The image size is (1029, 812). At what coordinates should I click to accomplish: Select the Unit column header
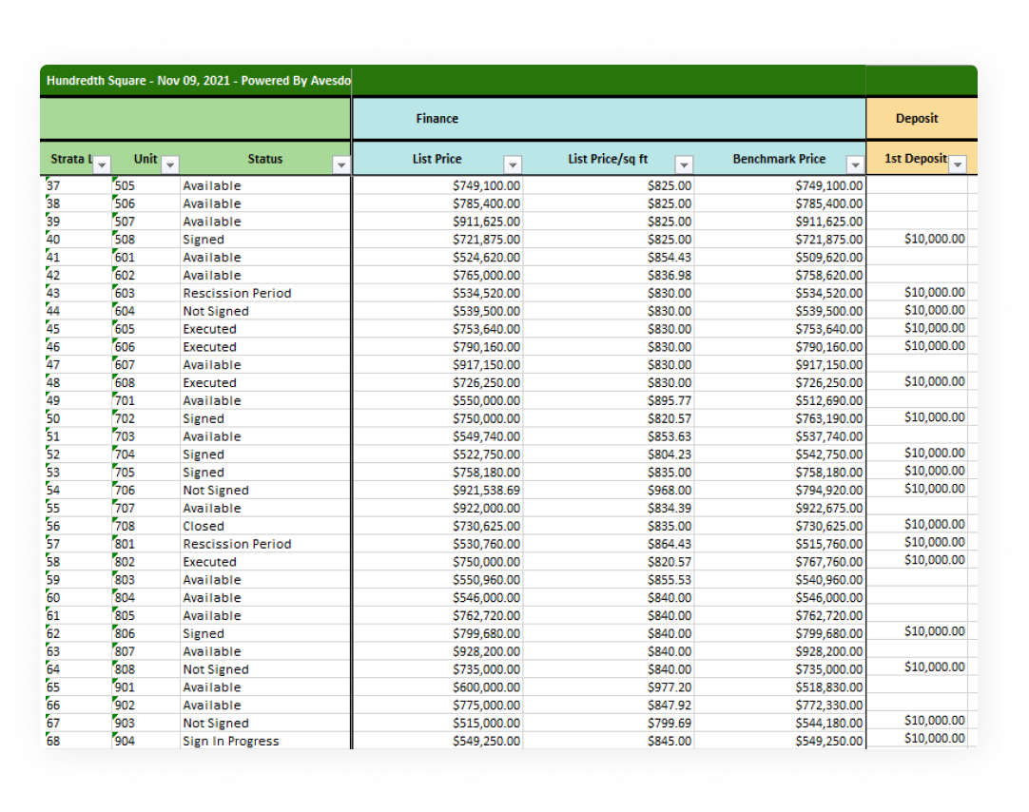[146, 159]
